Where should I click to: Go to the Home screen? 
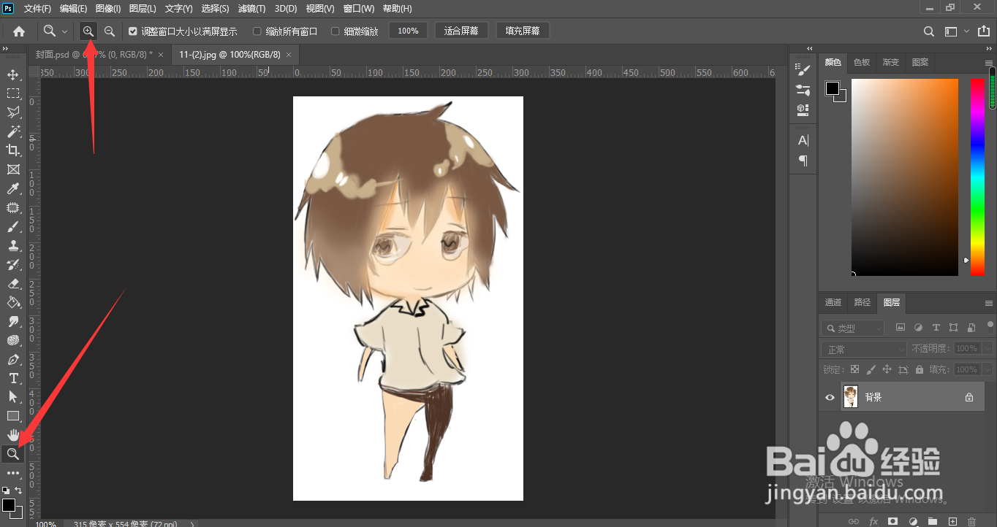[19, 31]
